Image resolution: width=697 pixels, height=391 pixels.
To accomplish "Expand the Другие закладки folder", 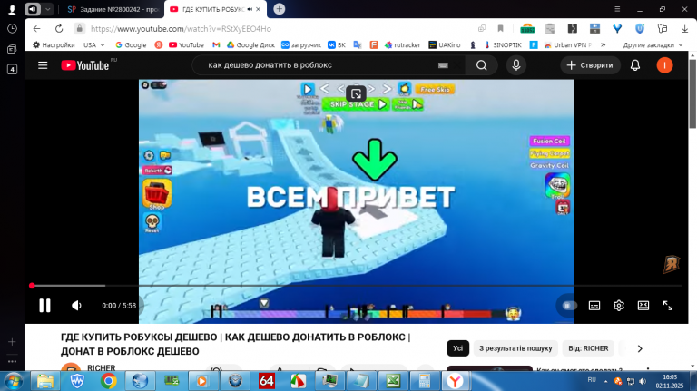I will pos(653,44).
